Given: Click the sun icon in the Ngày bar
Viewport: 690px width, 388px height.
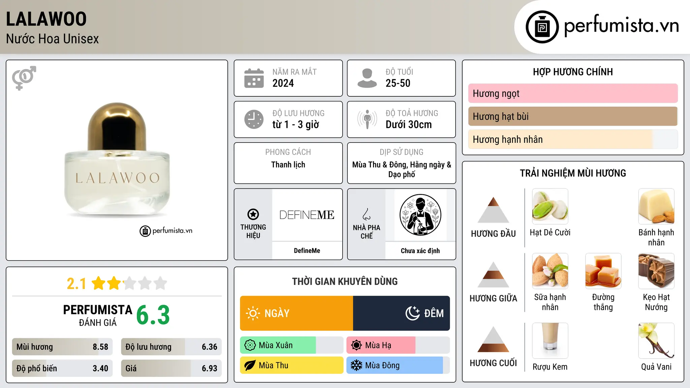Looking at the screenshot, I should tap(253, 313).
